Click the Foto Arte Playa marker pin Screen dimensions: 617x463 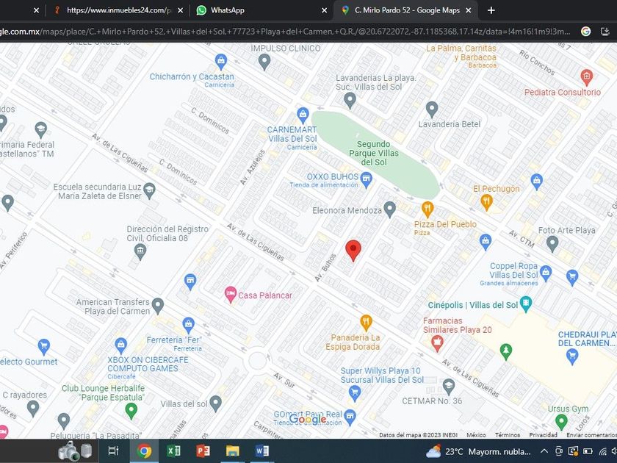click(x=552, y=244)
